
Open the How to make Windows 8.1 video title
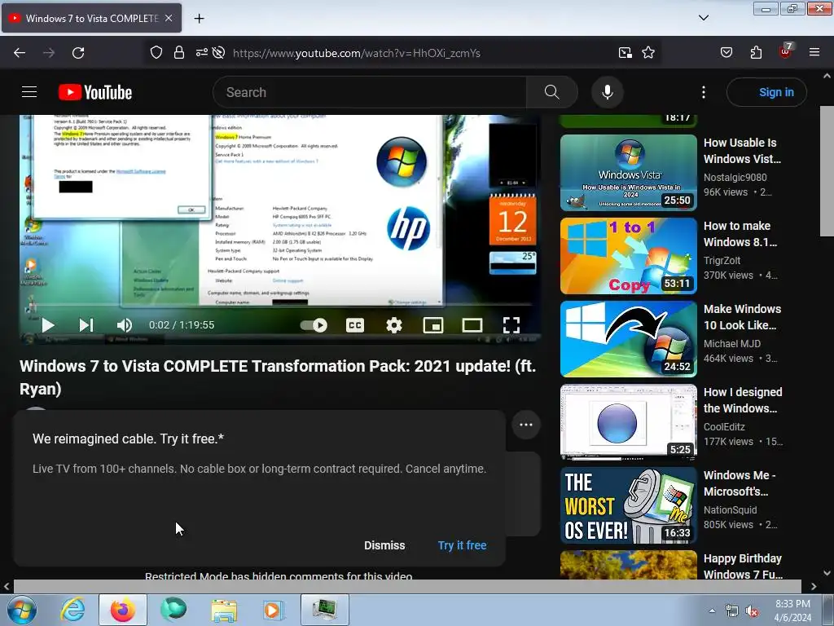point(740,234)
